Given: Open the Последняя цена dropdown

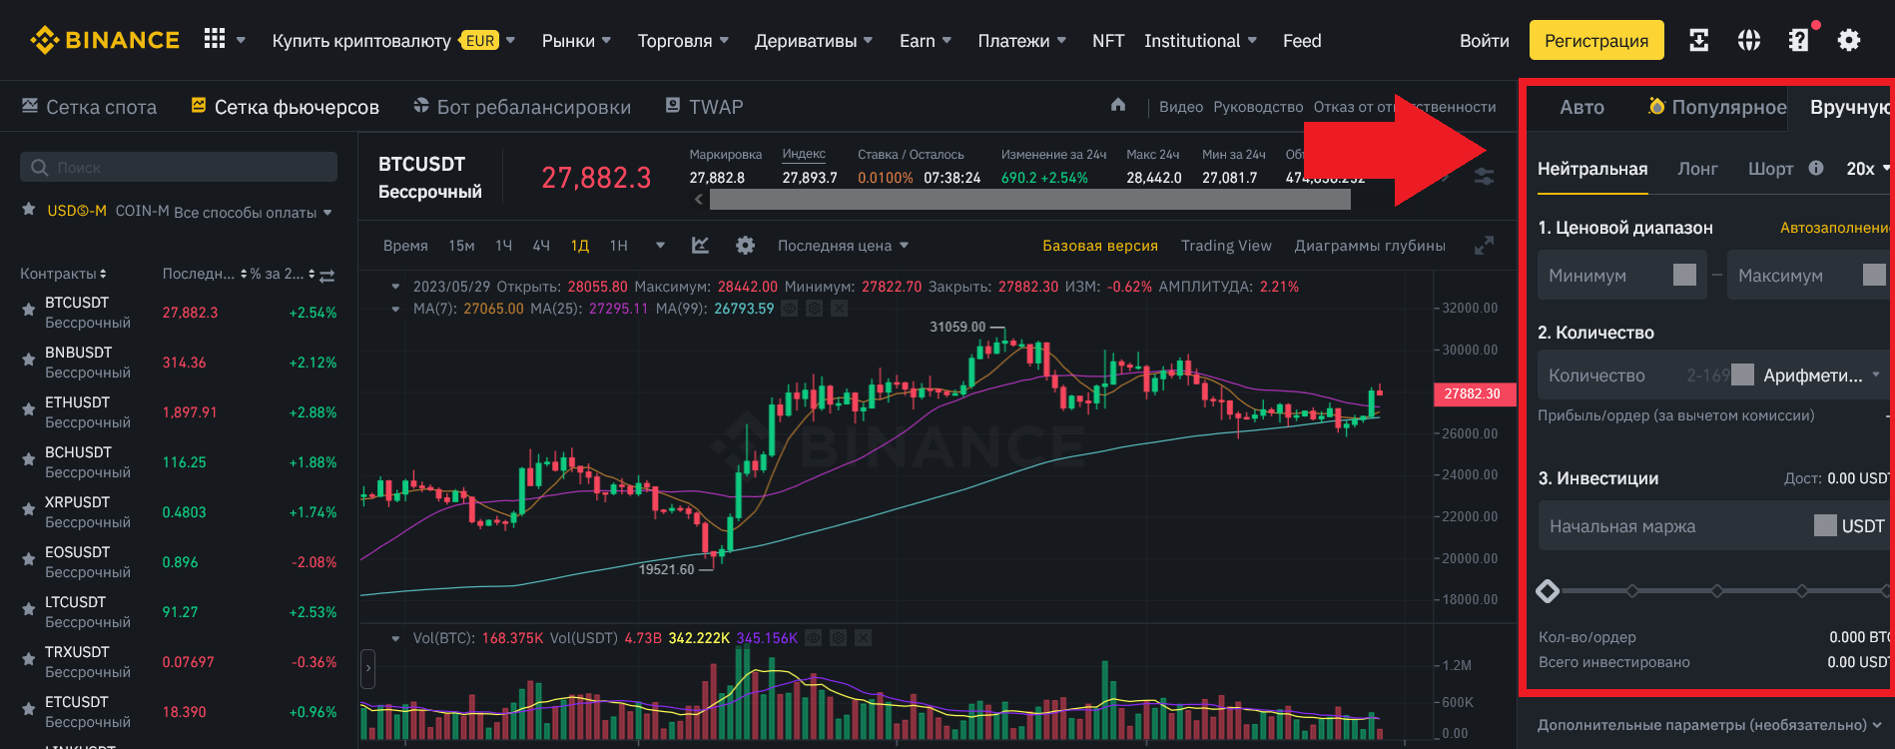Looking at the screenshot, I should 844,246.
